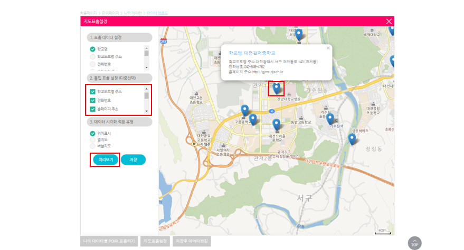The width and height of the screenshot is (464, 250).
Task: Click the 대전공업 고등학교 label
Action: (204, 138)
